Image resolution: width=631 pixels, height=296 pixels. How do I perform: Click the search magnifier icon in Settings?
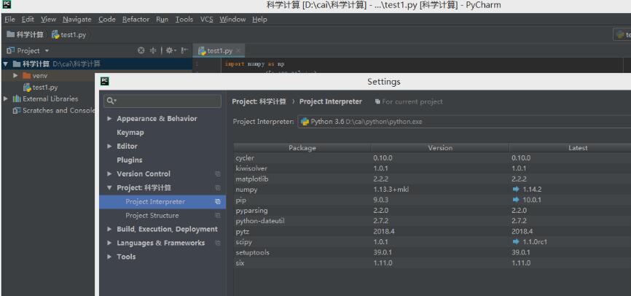pos(111,101)
